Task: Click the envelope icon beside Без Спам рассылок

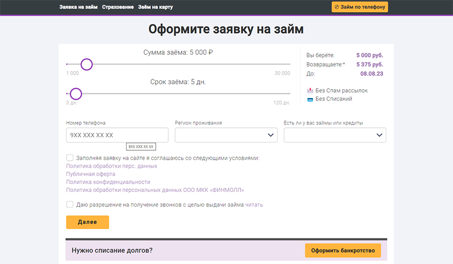Action: 310,91
